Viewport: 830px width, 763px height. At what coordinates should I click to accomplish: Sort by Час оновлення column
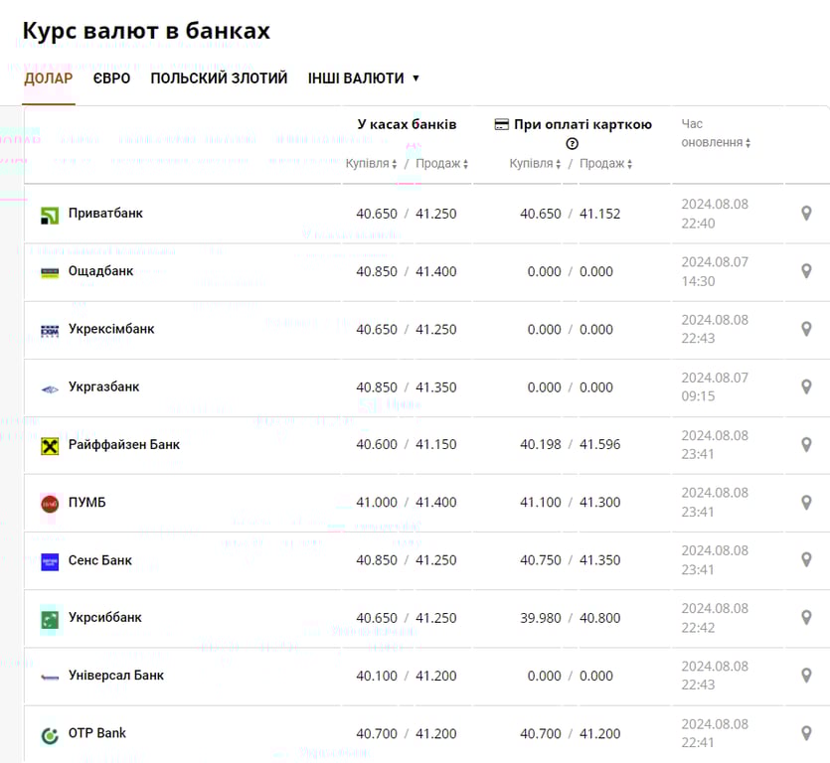click(x=716, y=142)
